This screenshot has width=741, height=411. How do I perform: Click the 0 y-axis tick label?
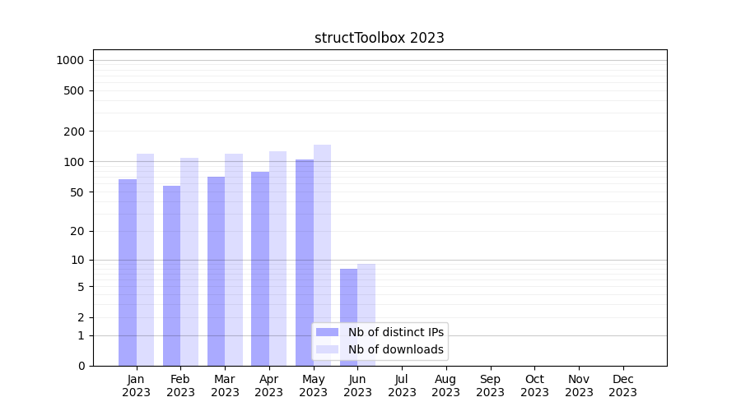click(81, 366)
